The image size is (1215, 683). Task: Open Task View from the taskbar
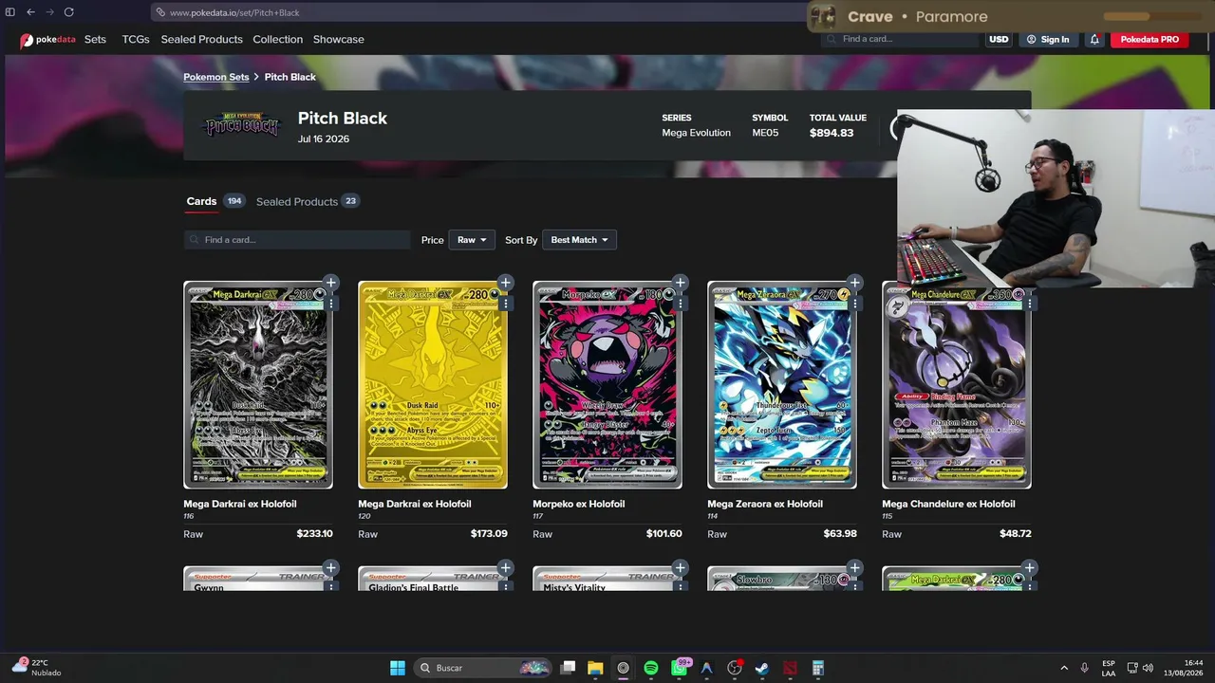568,668
